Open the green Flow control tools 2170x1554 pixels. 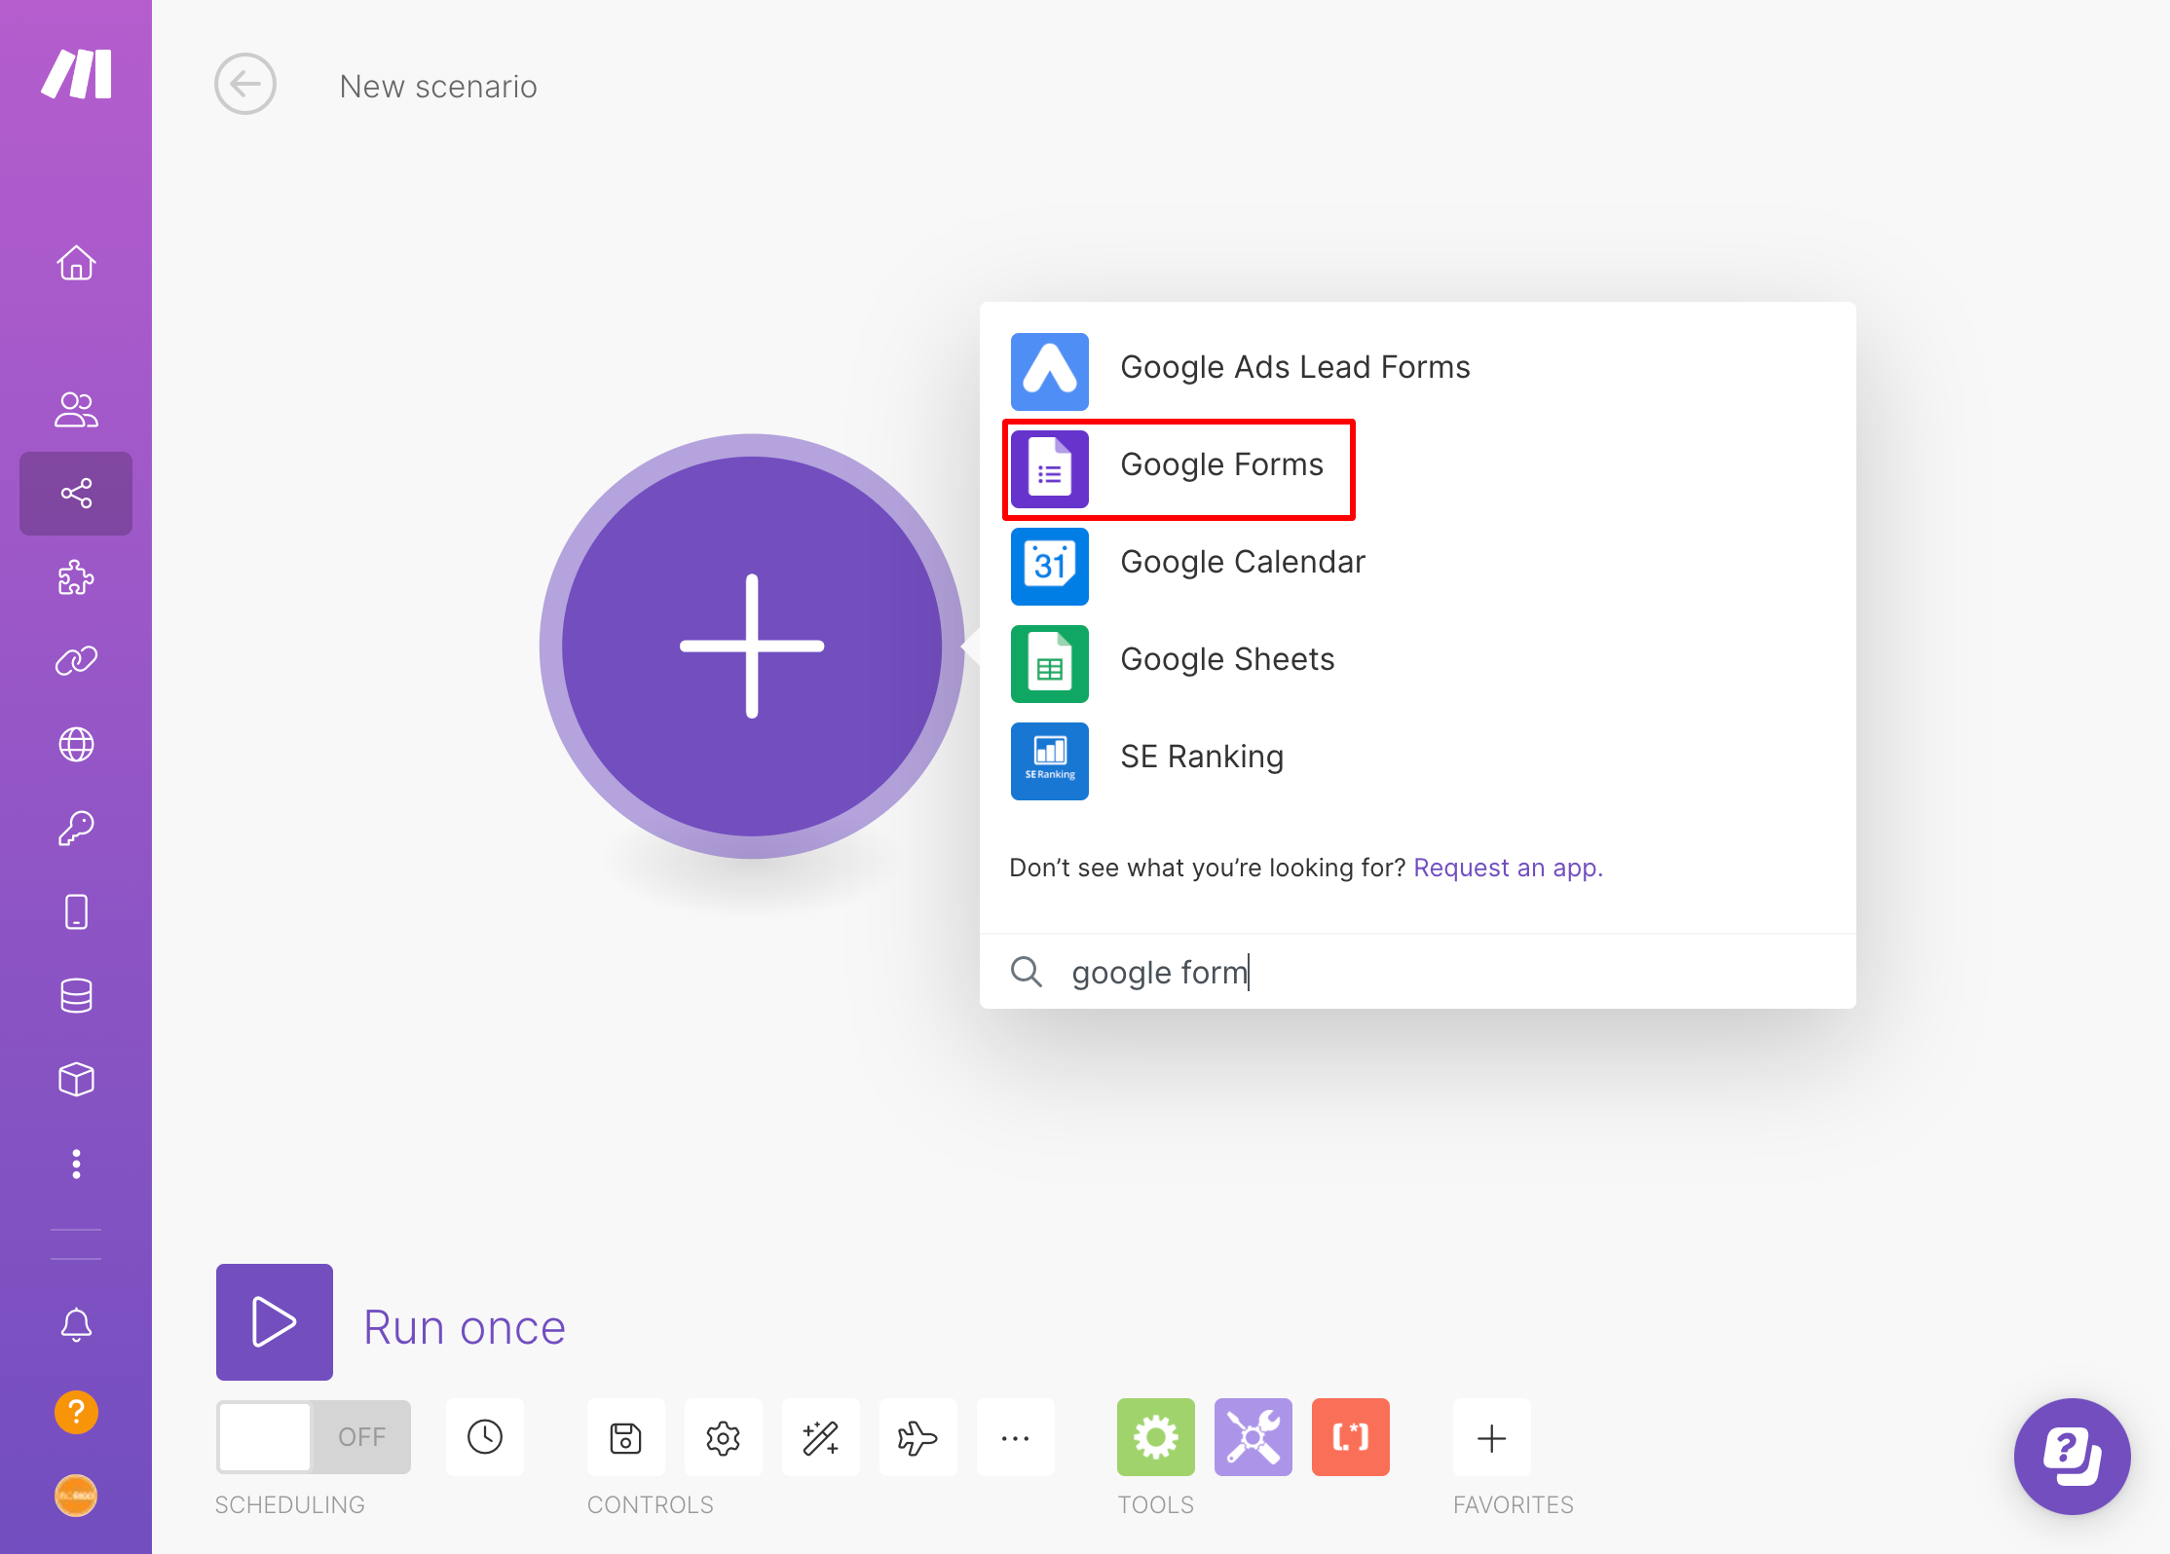pos(1156,1437)
